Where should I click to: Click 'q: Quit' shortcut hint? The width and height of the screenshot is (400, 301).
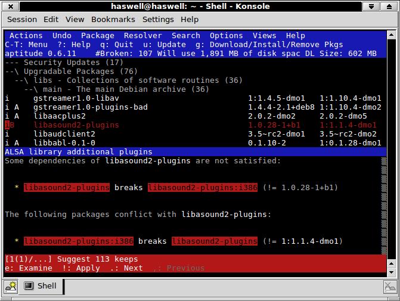117,45
